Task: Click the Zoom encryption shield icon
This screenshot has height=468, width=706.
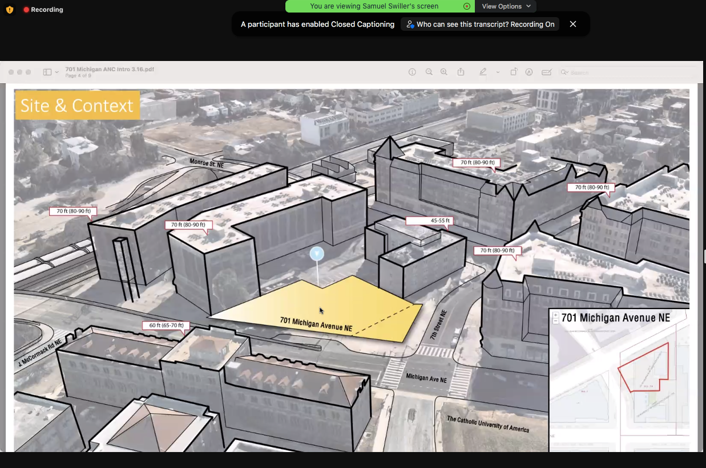Action: [x=10, y=10]
